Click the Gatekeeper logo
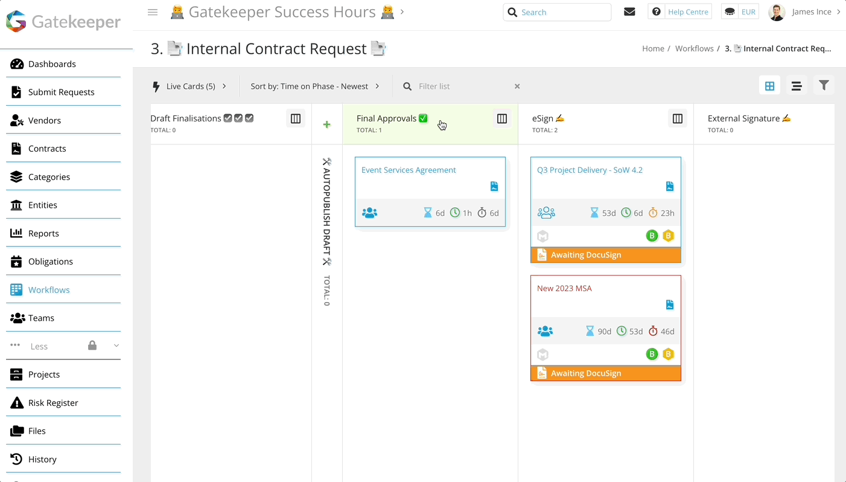The width and height of the screenshot is (846, 482). pyautogui.click(x=62, y=22)
